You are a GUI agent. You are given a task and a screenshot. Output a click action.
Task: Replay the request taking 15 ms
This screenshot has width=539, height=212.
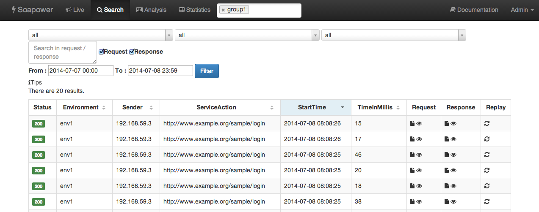[x=487, y=123]
